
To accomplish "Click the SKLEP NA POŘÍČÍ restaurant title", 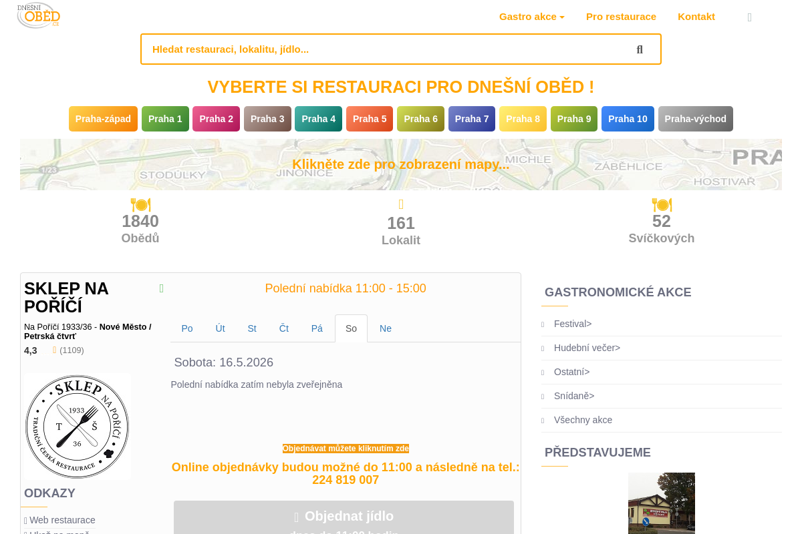I will 66,298.
